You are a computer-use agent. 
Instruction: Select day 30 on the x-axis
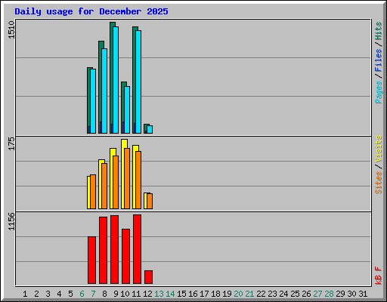(x=351, y=294)
